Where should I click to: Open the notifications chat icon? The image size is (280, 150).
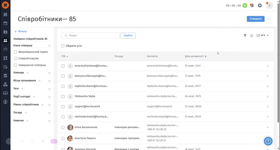point(252,6)
